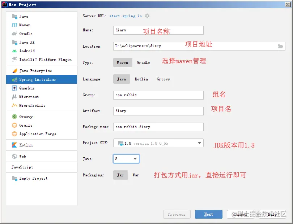Select the Application Forge icon

[14, 134]
